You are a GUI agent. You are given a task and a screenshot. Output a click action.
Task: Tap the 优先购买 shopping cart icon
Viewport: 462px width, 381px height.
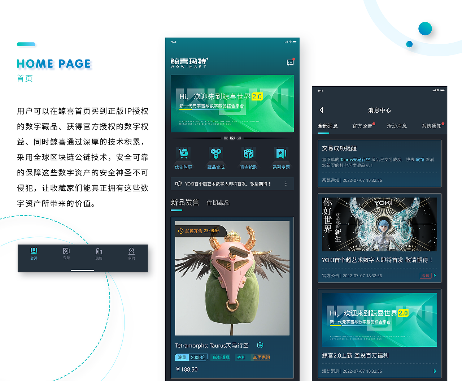(183, 153)
